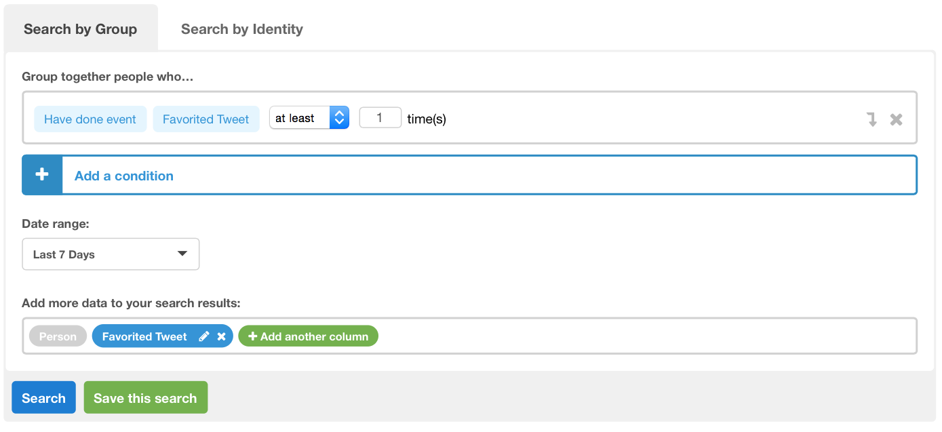Click the gray Person column tag

(58, 336)
